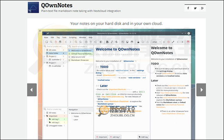Click the QOwnNotes site logo
Image resolution: width=224 pixels, height=140 pixels.
pyautogui.click(x=33, y=7)
